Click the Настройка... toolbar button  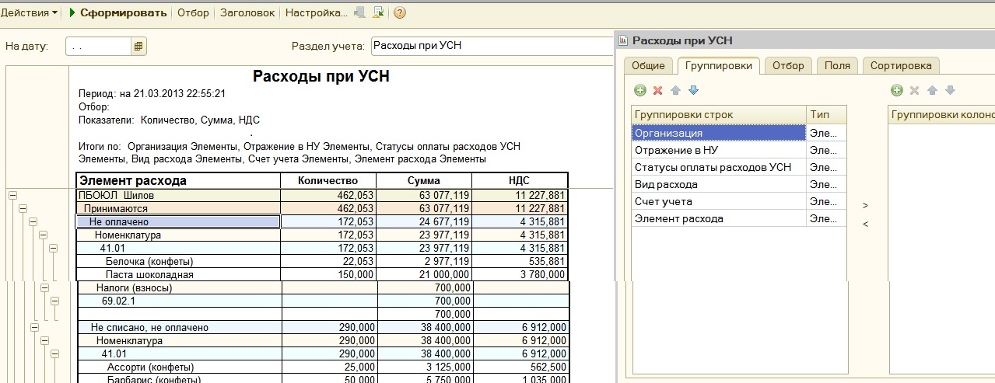pyautogui.click(x=316, y=12)
